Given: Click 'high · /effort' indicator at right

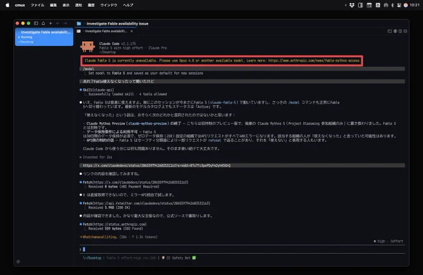Looking at the screenshot, I should tap(388, 241).
